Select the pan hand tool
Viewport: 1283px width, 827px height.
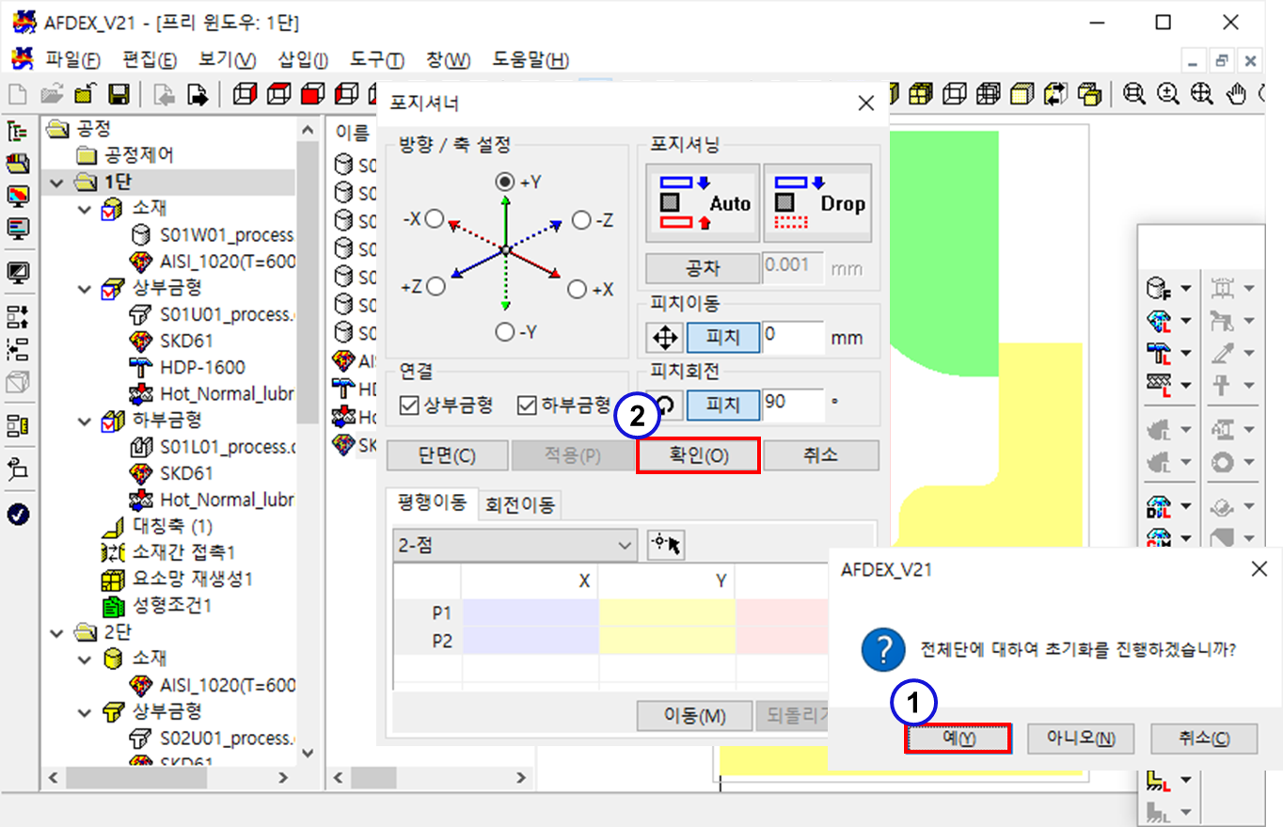(x=1238, y=93)
